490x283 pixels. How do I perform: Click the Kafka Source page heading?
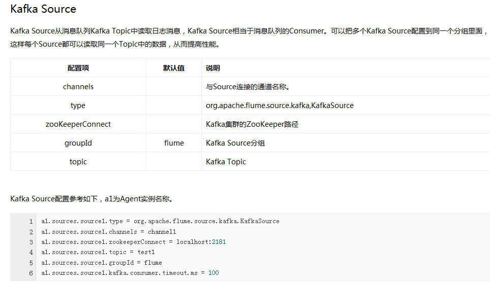pos(43,9)
